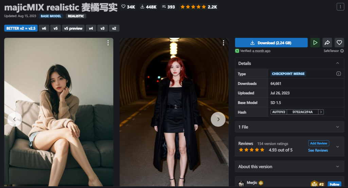The image size is (348, 188).
Task: Select the v6 version tab
Action: pyautogui.click(x=44, y=28)
